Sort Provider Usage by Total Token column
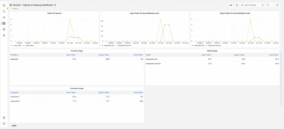This screenshot has height=129, width=284. tap(138, 55)
